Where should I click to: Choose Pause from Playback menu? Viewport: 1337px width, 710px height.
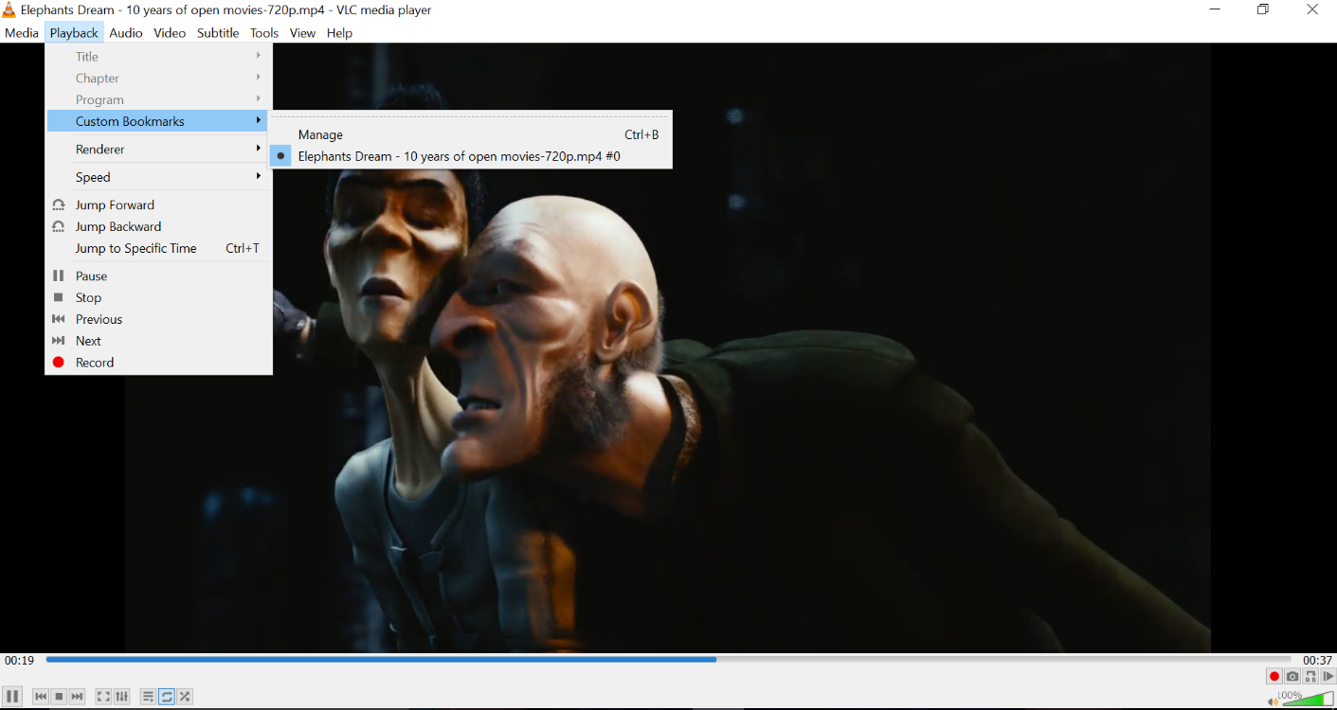pos(159,275)
